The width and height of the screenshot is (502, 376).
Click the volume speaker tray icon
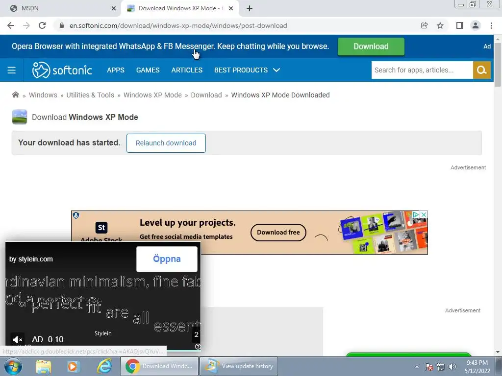(452, 367)
